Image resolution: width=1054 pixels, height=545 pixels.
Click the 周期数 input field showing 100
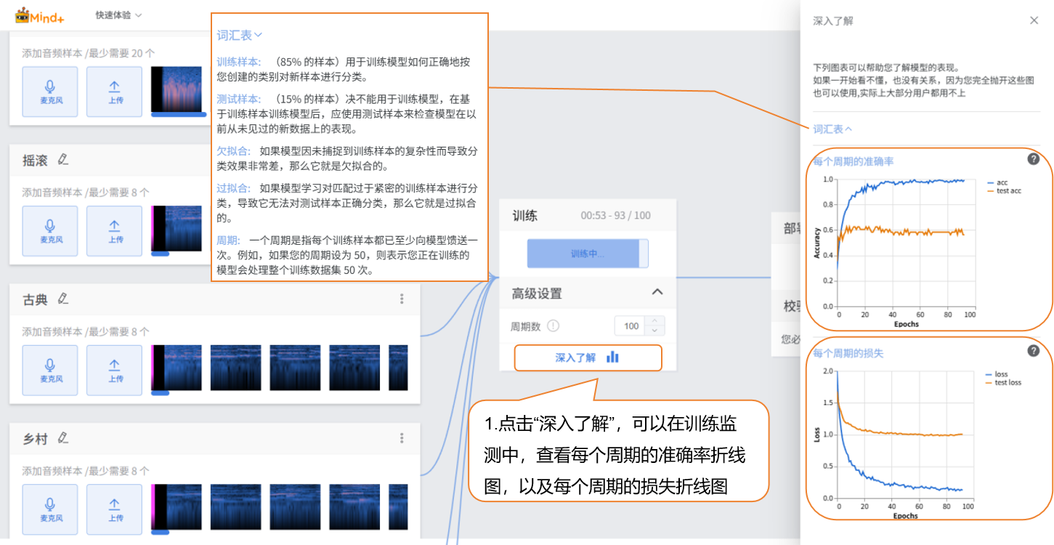tap(631, 326)
